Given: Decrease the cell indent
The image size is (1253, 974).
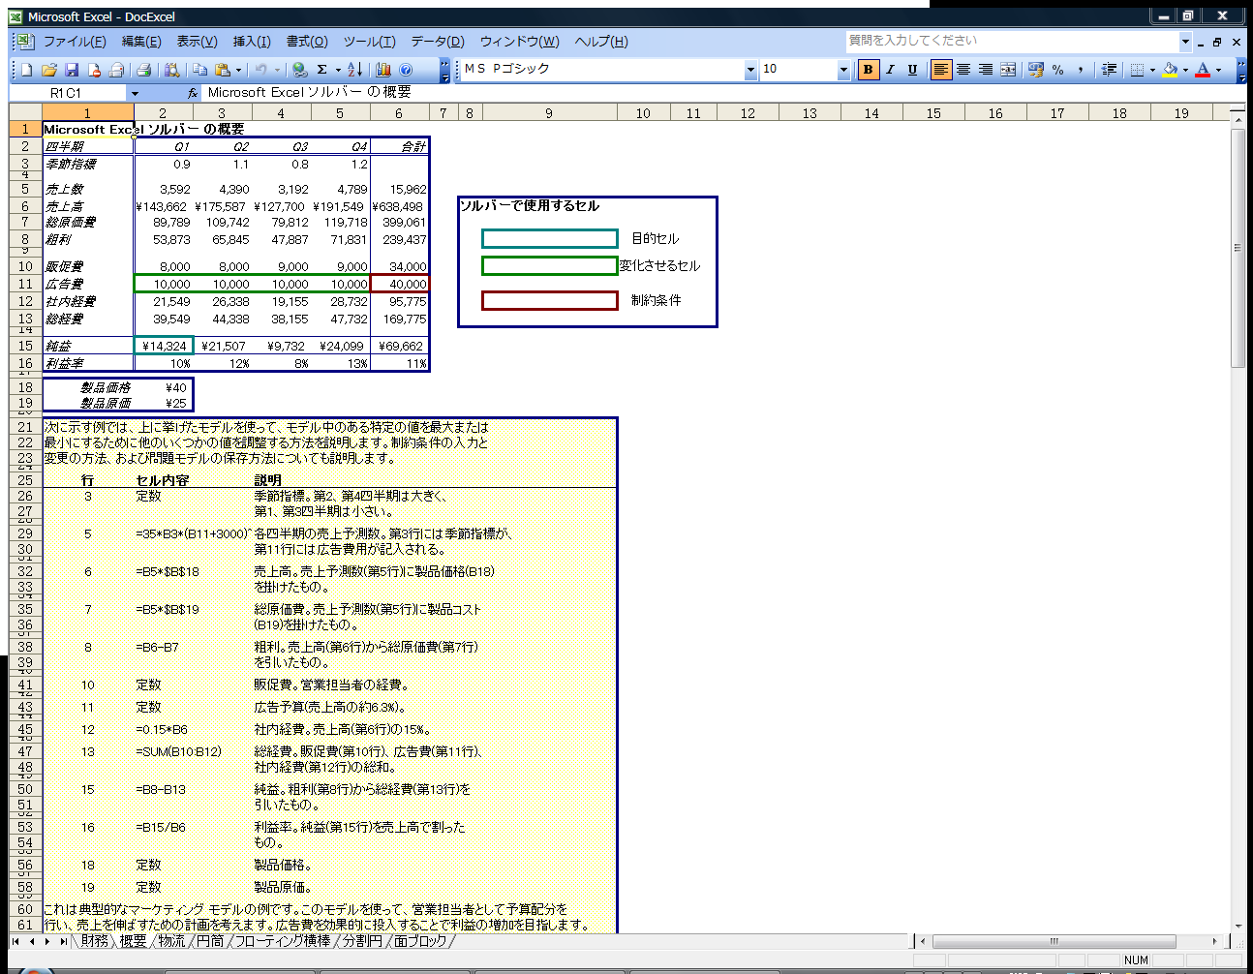Looking at the screenshot, I should click(1110, 70).
